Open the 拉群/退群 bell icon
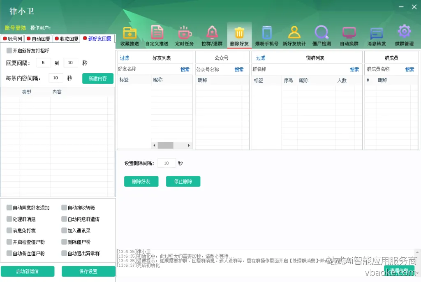 coord(212,36)
